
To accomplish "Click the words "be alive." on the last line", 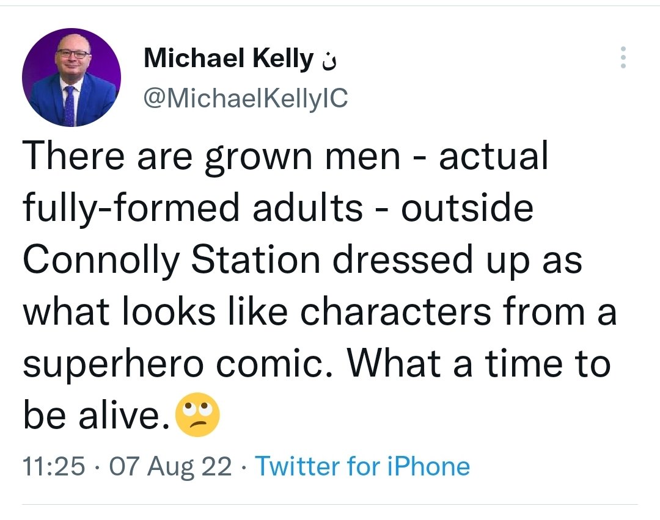I will click(x=95, y=416).
